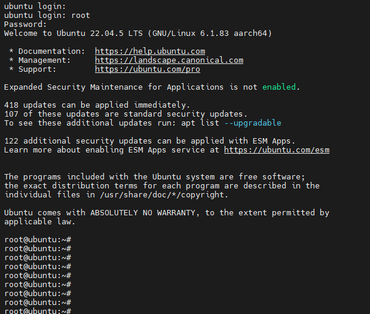The image size is (370, 314).
Task: Click the ubuntu.com/pro support link
Action: pyautogui.click(x=147, y=69)
